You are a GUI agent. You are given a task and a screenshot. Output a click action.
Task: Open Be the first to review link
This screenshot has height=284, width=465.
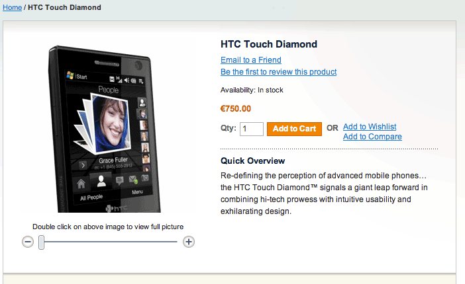(278, 72)
